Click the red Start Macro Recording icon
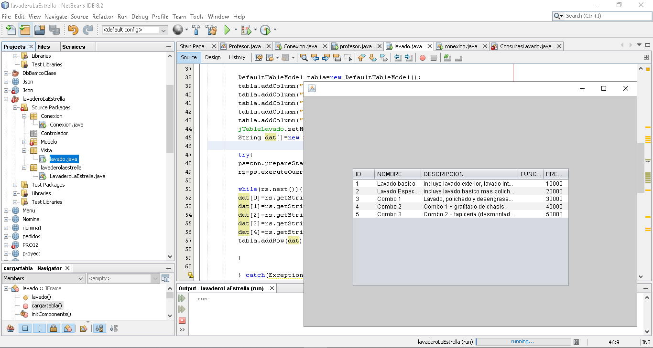The image size is (653, 348). click(423, 58)
